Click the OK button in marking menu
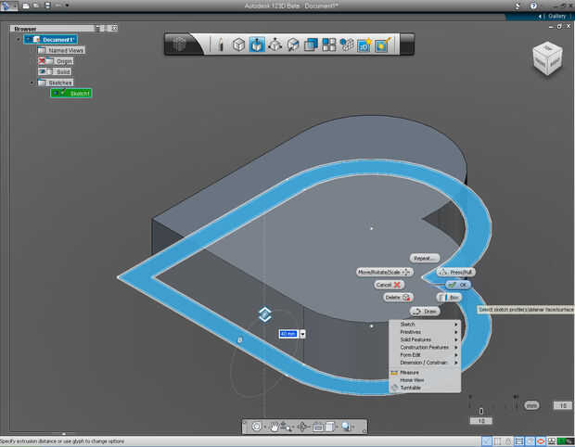The height and width of the screenshot is (447, 575). point(458,285)
